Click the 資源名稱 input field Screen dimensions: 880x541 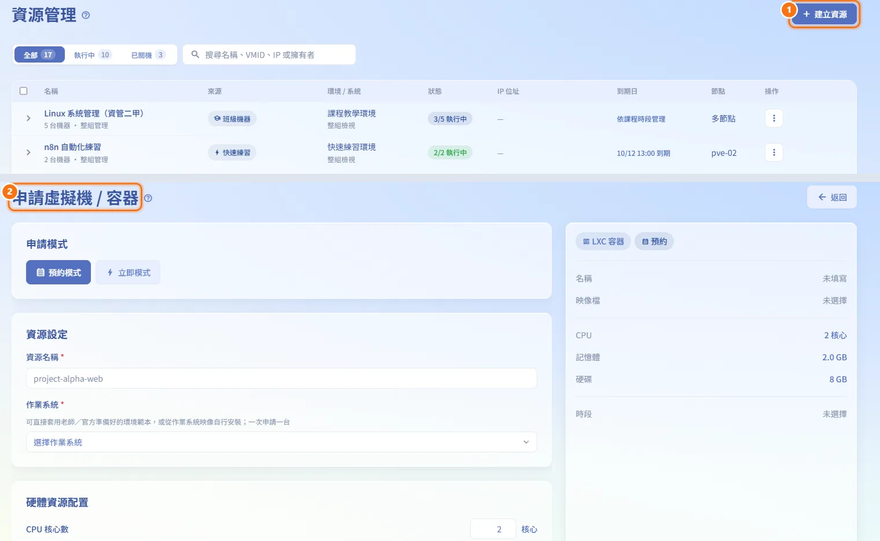click(x=281, y=378)
